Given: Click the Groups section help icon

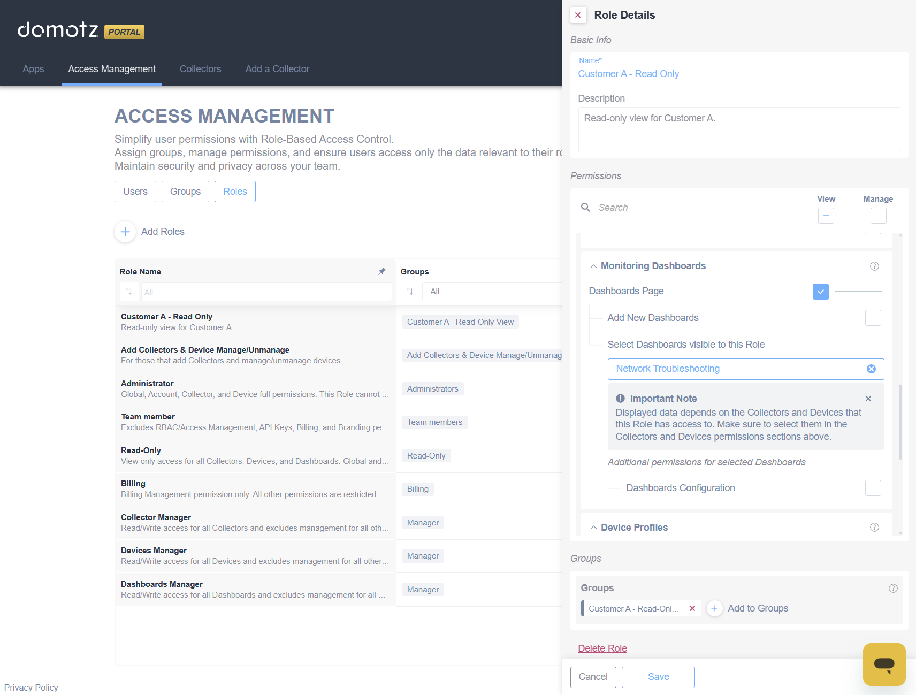Looking at the screenshot, I should click(x=892, y=589).
